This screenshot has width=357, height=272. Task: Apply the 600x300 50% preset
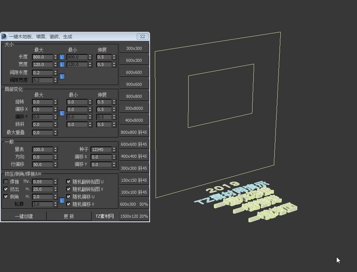coord(134,204)
